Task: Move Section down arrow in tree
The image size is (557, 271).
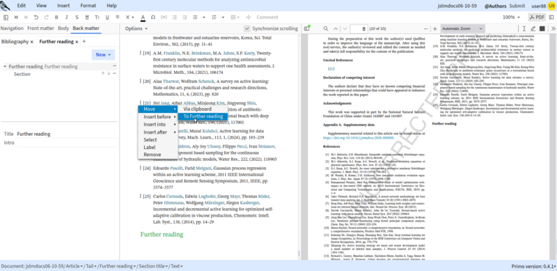Action: 109,73
